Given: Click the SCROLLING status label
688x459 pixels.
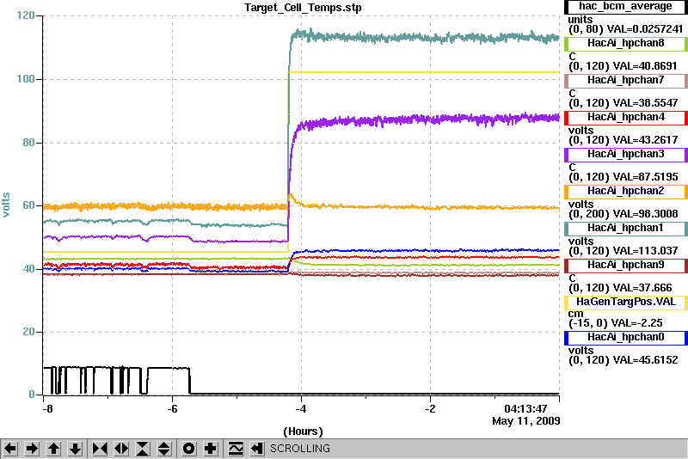Looking at the screenshot, I should coord(299,449).
